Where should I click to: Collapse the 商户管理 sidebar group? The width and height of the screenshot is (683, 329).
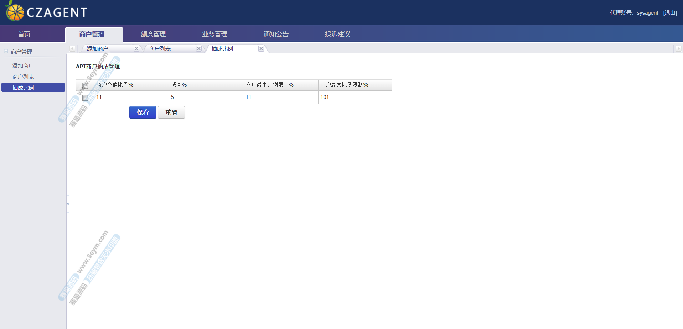6,52
